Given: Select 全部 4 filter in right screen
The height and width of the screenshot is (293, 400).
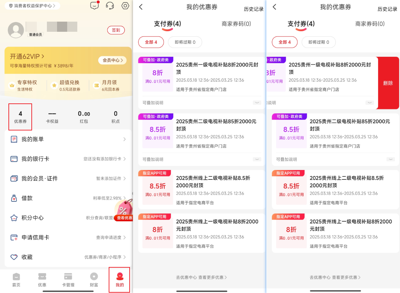Looking at the screenshot, I should click(285, 42).
